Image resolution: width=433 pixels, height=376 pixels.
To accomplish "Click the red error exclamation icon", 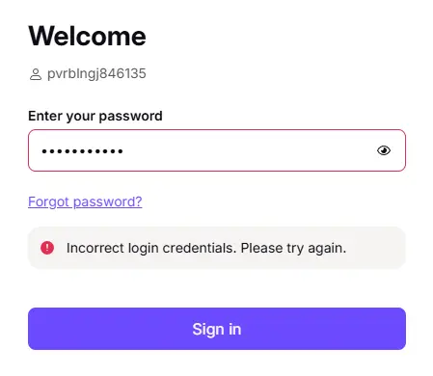I will [x=47, y=248].
